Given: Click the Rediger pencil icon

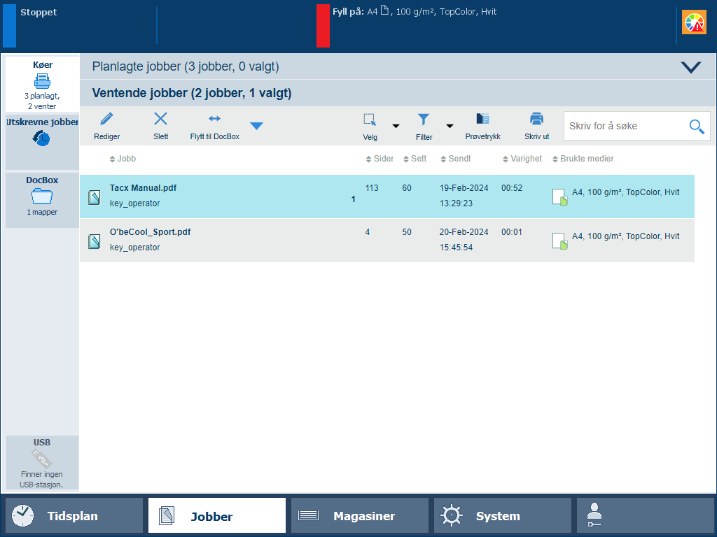Looking at the screenshot, I should [x=106, y=119].
